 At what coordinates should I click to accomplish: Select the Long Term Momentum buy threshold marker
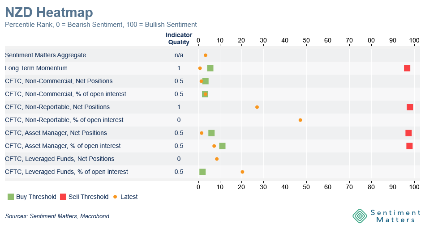(x=210, y=68)
